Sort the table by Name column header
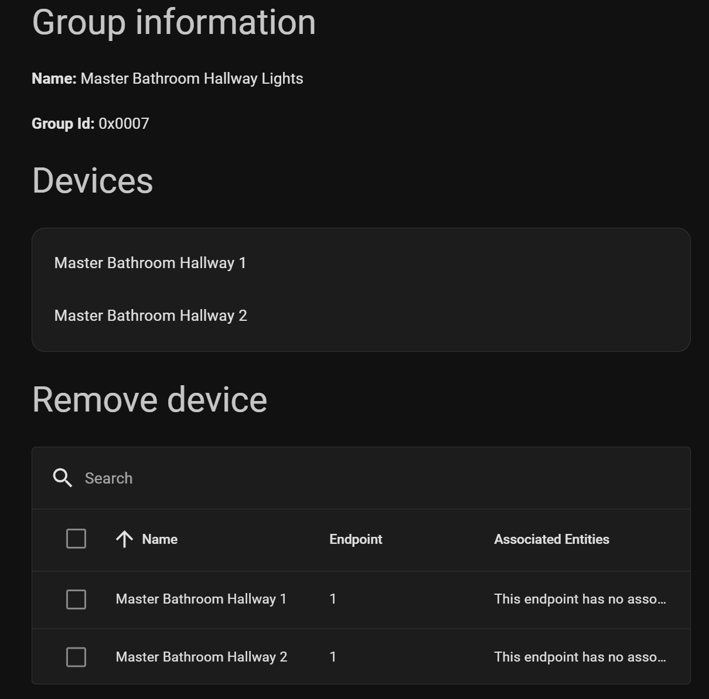 [x=159, y=539]
